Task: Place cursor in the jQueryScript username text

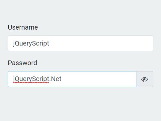Action: 31,43
